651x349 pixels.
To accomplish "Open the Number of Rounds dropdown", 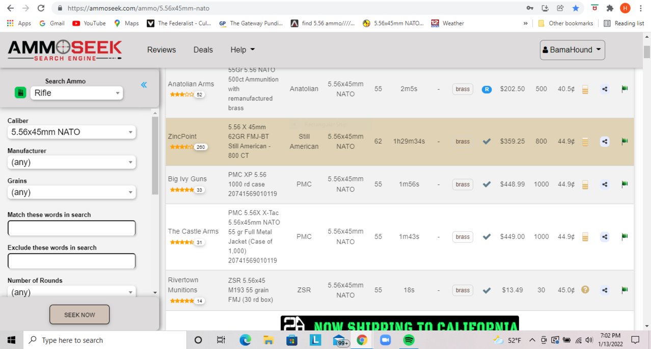I will (72, 292).
